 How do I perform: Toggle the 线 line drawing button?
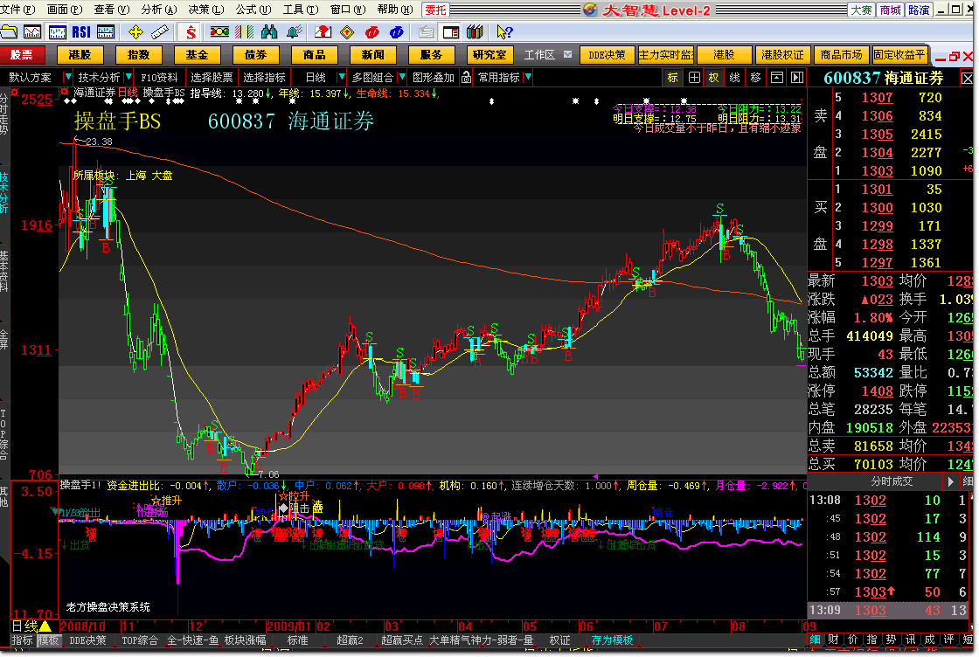(735, 78)
